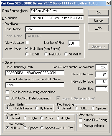Edit Table's max number of columns value
The width and height of the screenshot is (112, 136).
point(101,67)
